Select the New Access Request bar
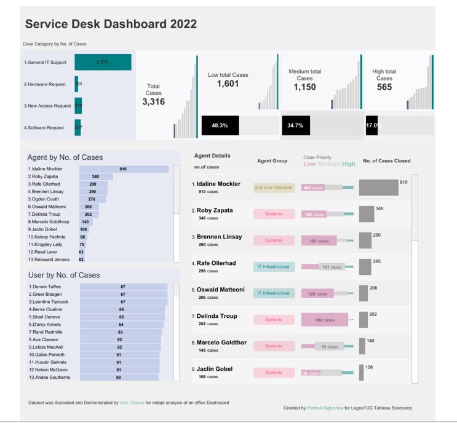457x423 pixels. tap(78, 106)
